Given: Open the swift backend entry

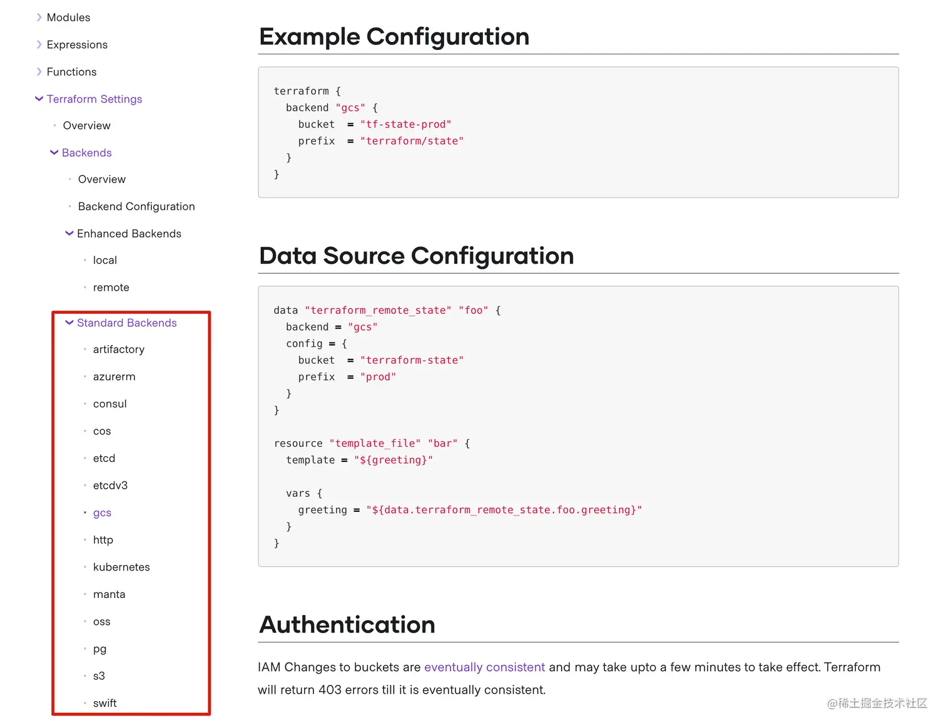Looking at the screenshot, I should [105, 703].
